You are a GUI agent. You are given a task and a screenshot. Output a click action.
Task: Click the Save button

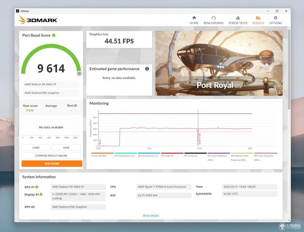[66, 148]
